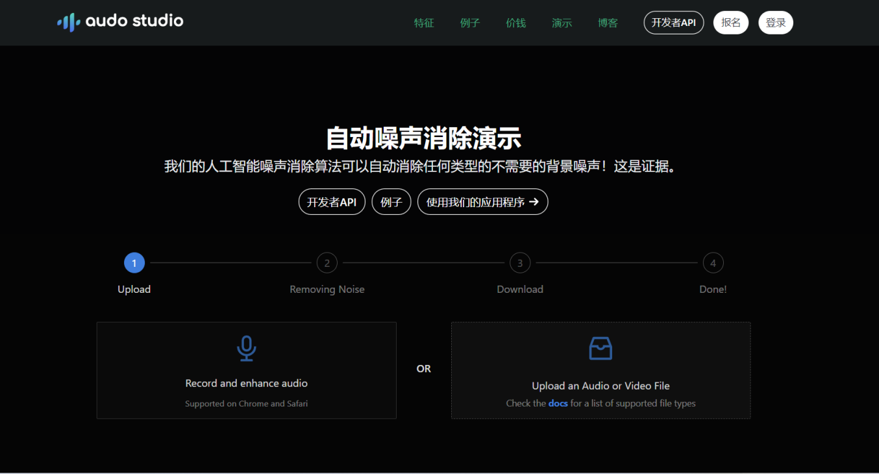
Task: Click the 开发者API button below the headline
Action: [332, 202]
